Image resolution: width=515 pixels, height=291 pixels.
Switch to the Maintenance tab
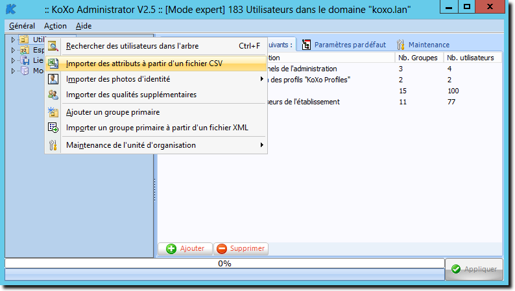[423, 45]
